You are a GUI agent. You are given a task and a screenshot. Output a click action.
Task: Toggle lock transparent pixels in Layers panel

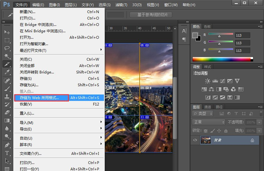pos(205,130)
